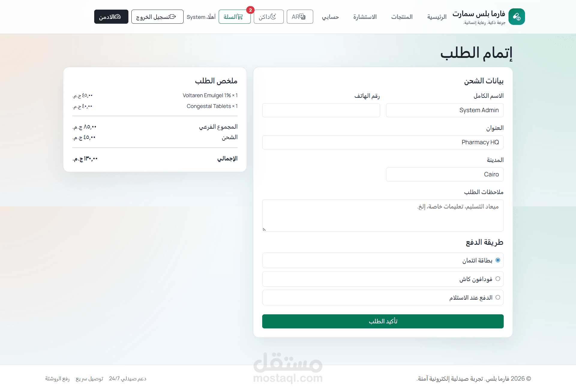This screenshot has height=392, width=576.
Task: Open my account (حسابي) menu item
Action: pos(330,17)
